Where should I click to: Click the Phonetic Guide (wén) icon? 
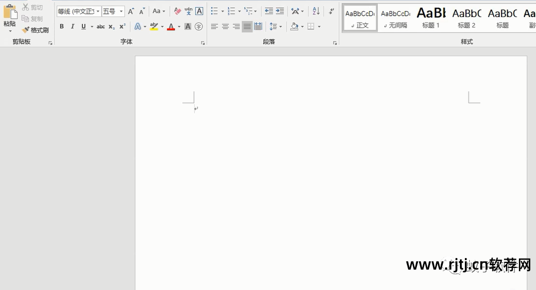pyautogui.click(x=188, y=11)
